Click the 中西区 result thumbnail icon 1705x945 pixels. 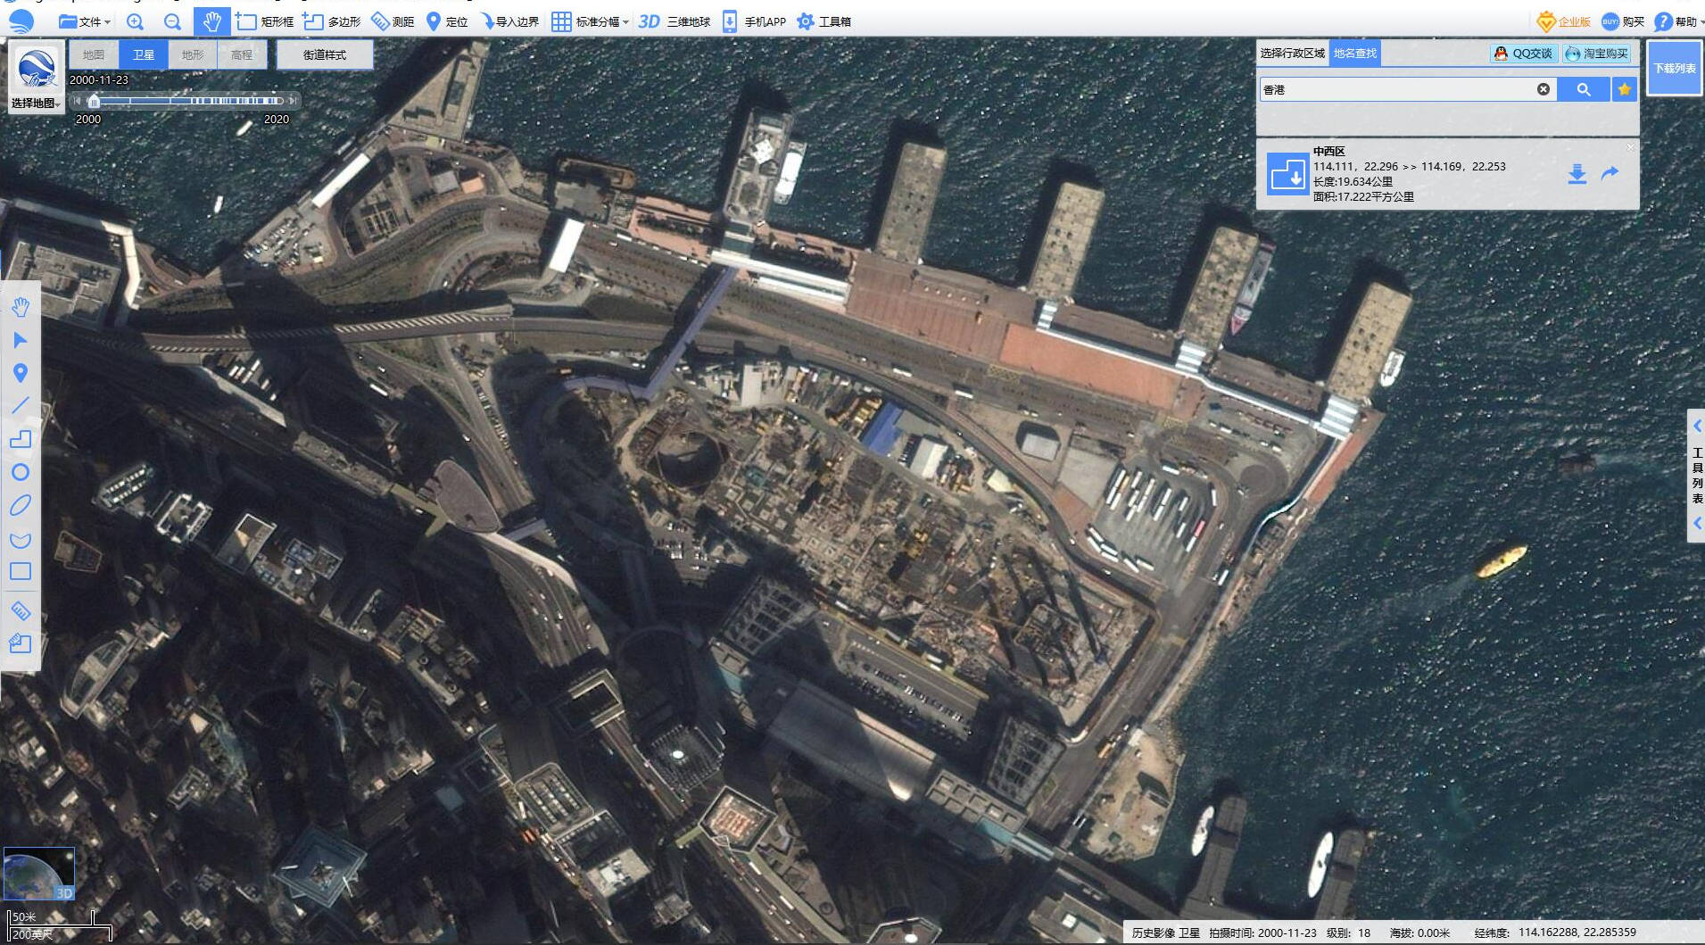click(1287, 174)
